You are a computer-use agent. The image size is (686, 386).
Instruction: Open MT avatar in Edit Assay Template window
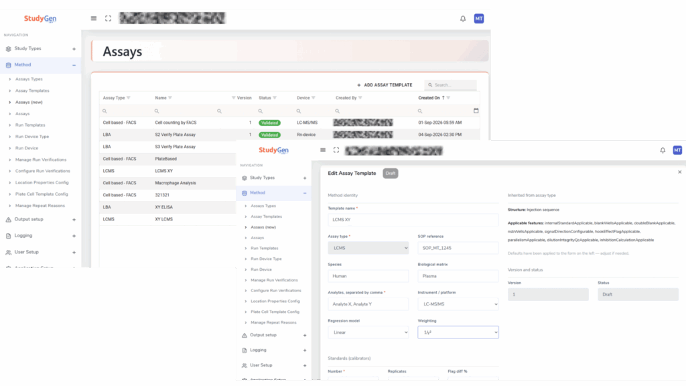coord(677,150)
